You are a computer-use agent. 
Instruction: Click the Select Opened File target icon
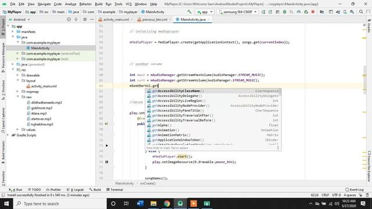69,19
